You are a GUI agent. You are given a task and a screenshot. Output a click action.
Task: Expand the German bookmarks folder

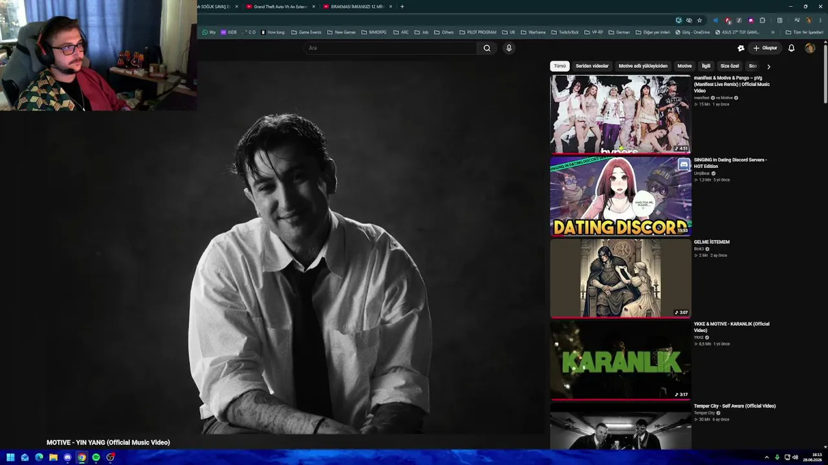point(619,32)
